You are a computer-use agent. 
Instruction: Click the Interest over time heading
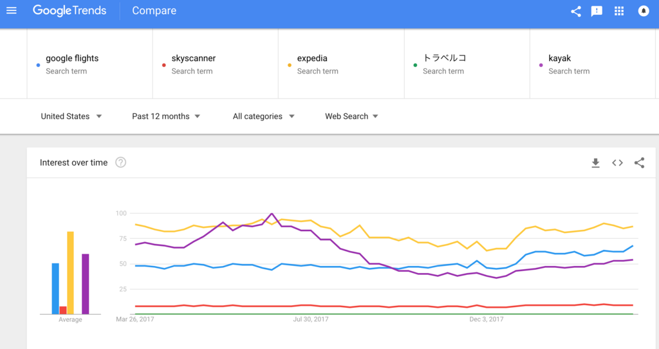point(73,163)
